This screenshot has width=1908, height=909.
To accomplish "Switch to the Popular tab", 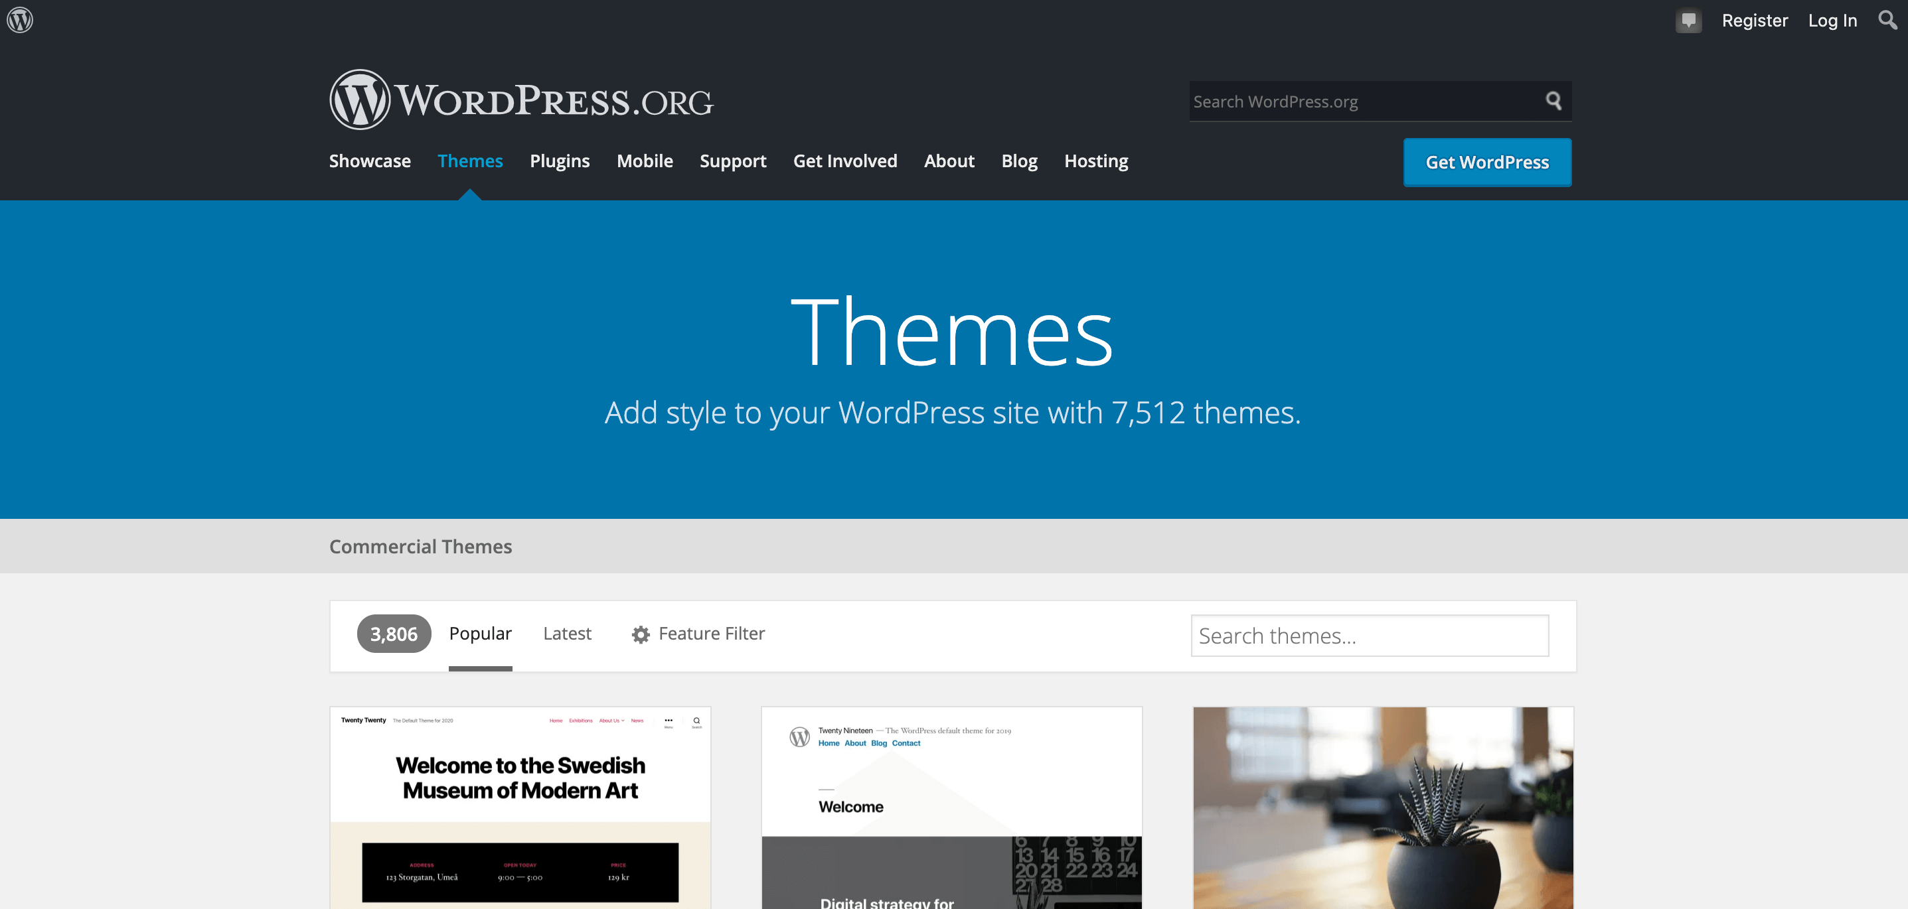I will pyautogui.click(x=480, y=634).
